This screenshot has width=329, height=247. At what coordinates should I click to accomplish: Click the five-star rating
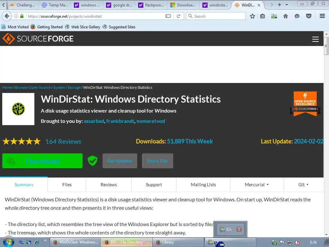tap(22, 142)
